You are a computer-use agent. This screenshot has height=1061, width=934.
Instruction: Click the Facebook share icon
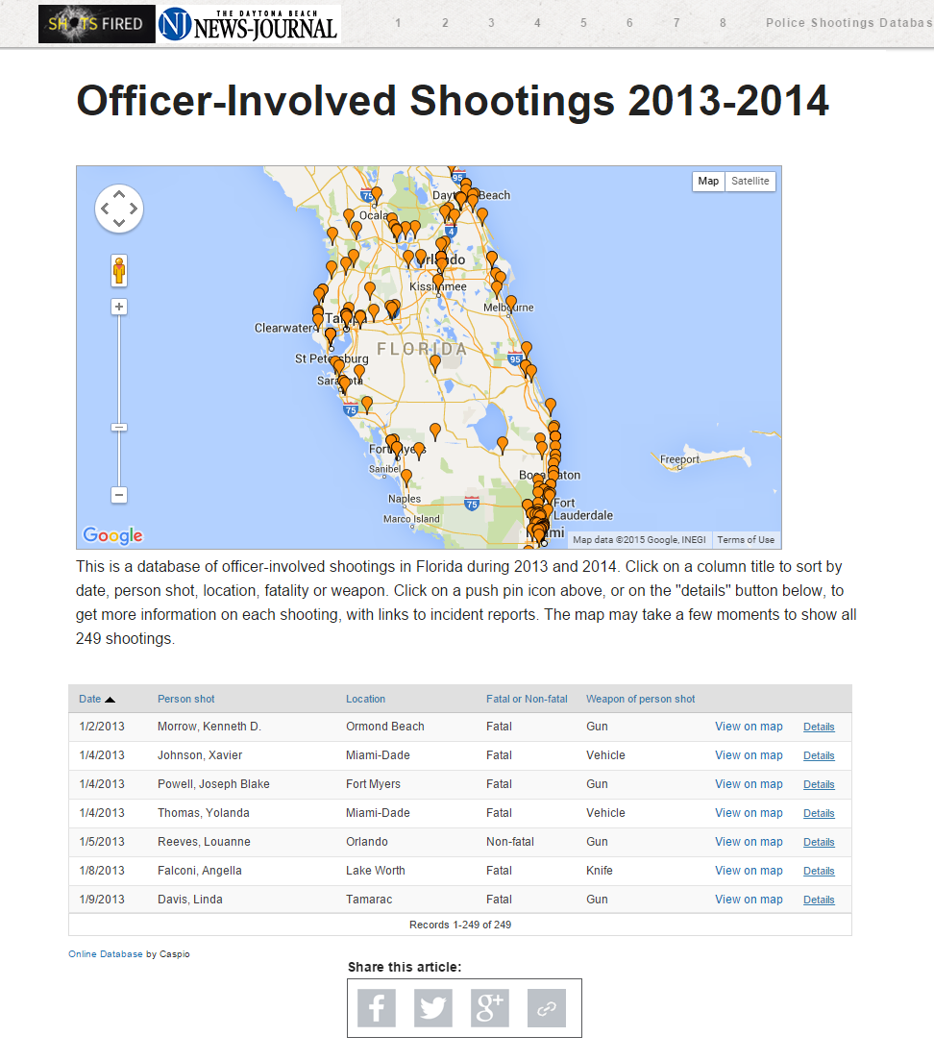tap(377, 1008)
